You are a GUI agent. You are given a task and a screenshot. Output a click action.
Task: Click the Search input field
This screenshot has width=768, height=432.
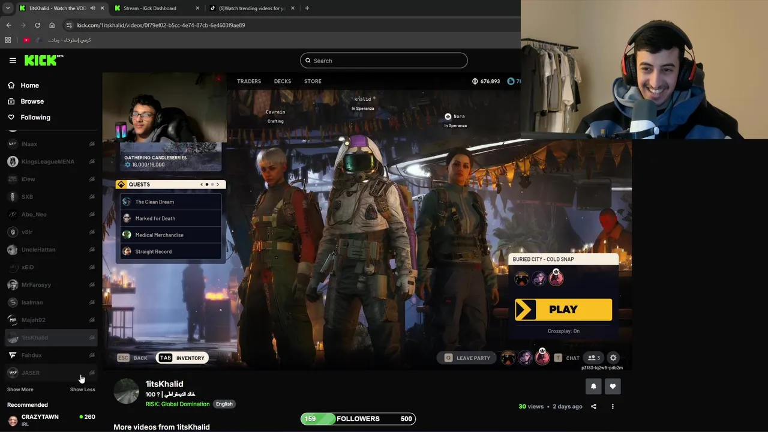point(384,61)
